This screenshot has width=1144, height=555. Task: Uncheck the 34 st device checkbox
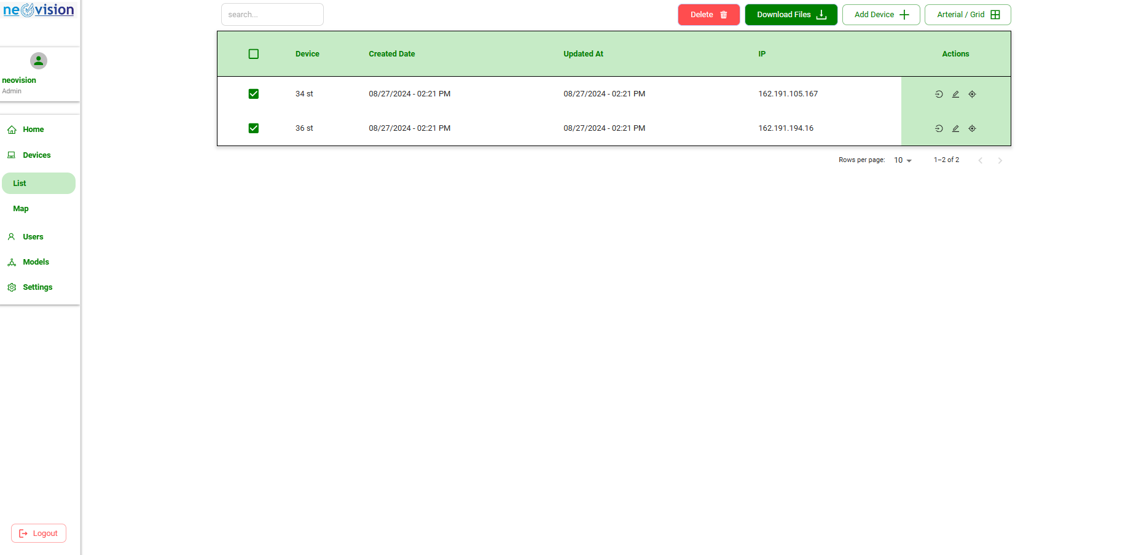253,94
